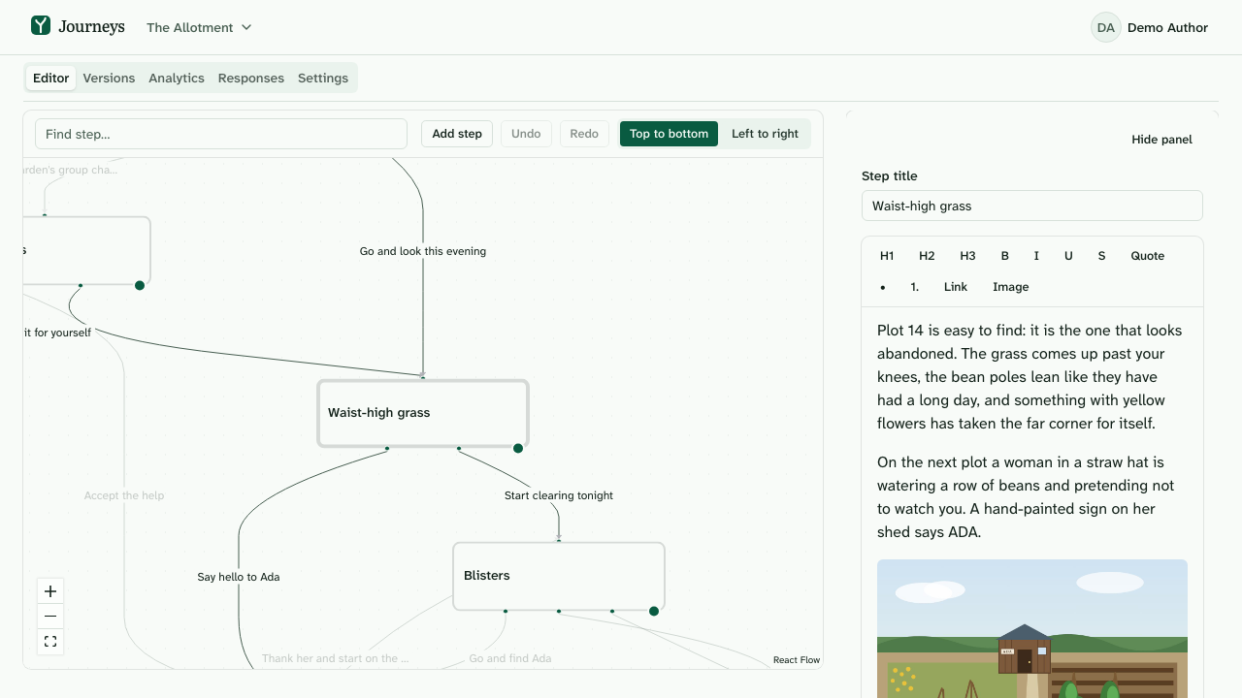Open the Settings tab

tap(323, 78)
